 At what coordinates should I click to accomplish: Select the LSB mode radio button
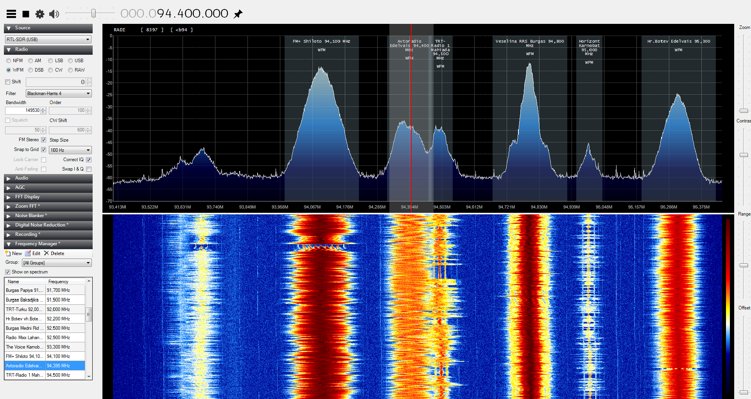tap(50, 61)
